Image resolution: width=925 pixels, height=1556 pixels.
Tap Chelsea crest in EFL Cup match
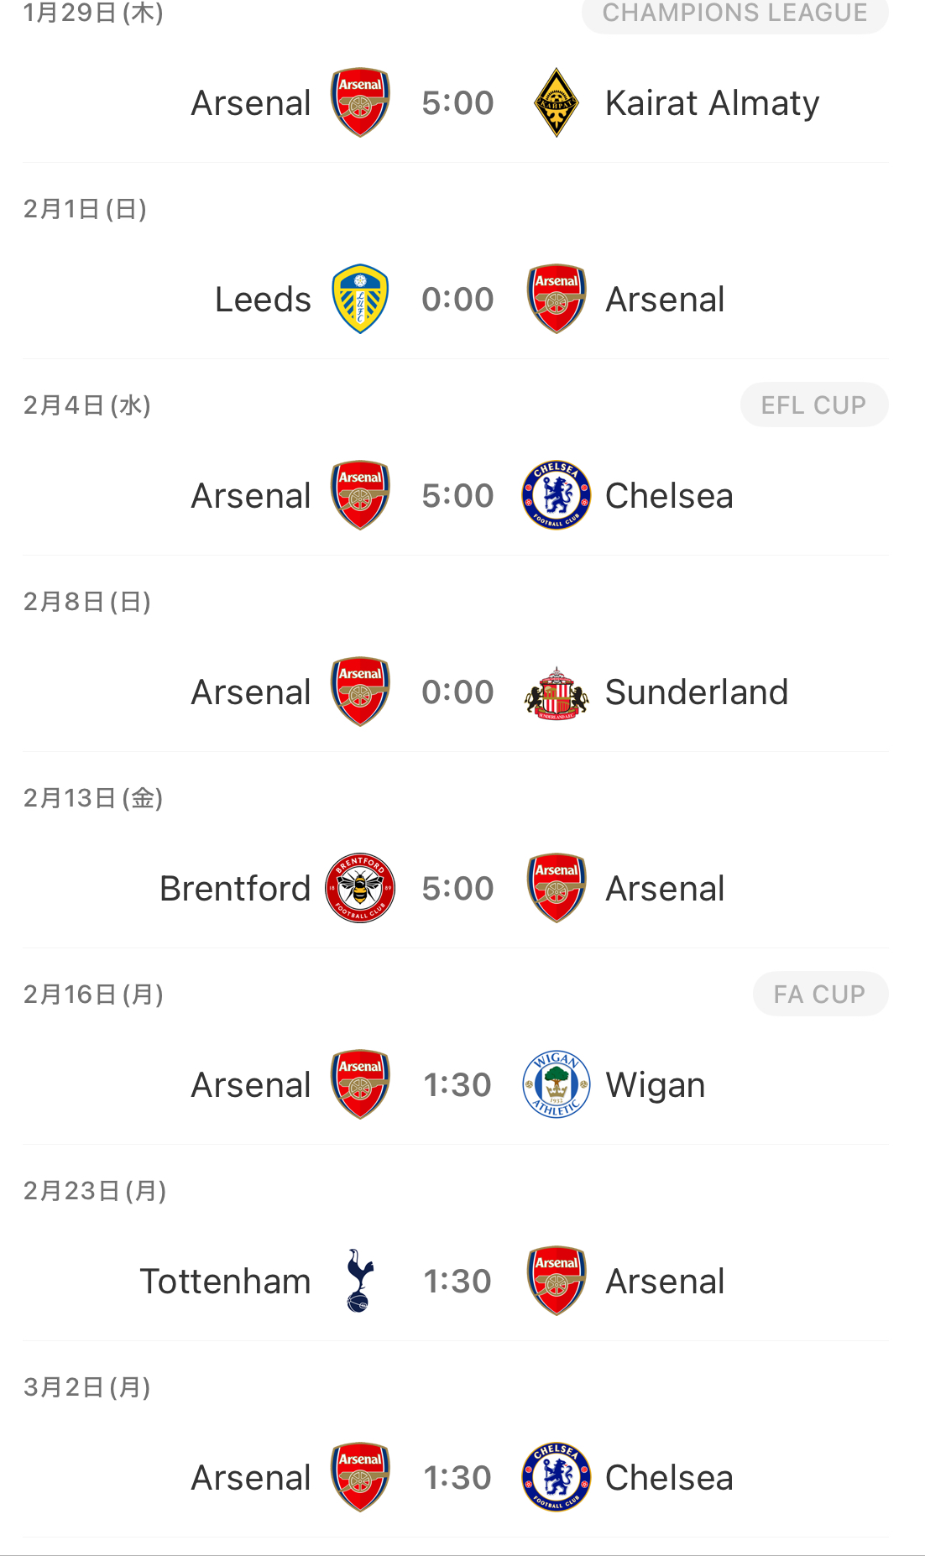point(556,496)
